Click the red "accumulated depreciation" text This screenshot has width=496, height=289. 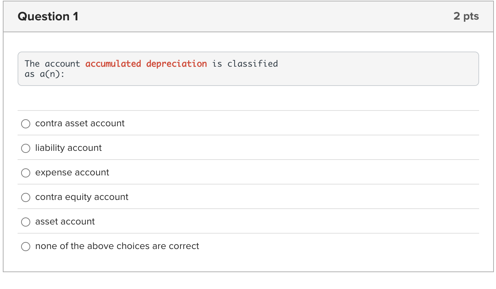146,64
